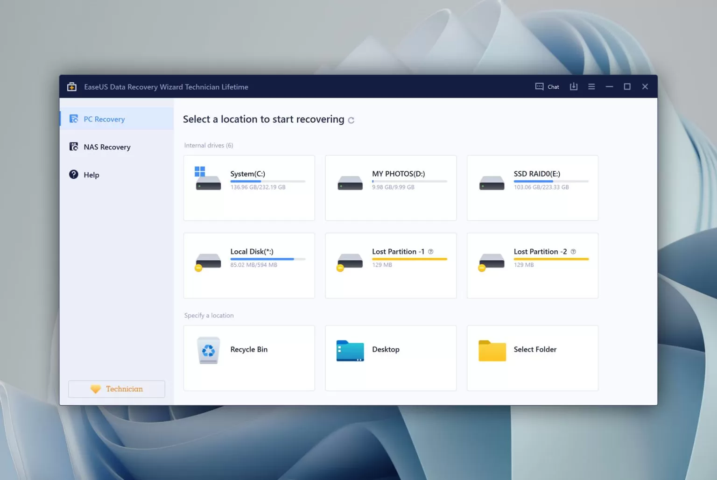Minimize the EaseUS window
Image resolution: width=717 pixels, height=480 pixels.
pos(609,87)
